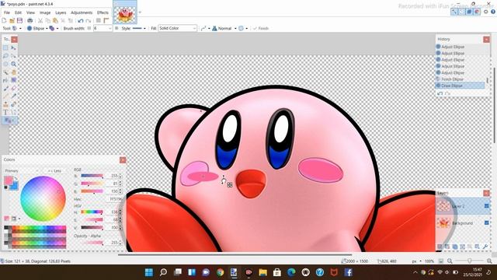Image resolution: width=497 pixels, height=280 pixels.
Task: Select the Rectangle Select tool
Action: coord(5,48)
